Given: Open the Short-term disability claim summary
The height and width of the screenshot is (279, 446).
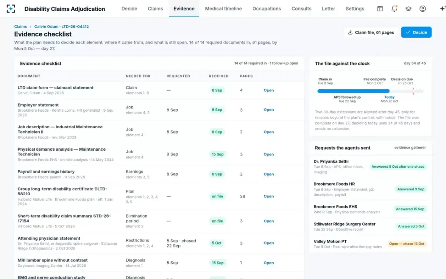Looking at the screenshot, I should (x=269, y=221).
